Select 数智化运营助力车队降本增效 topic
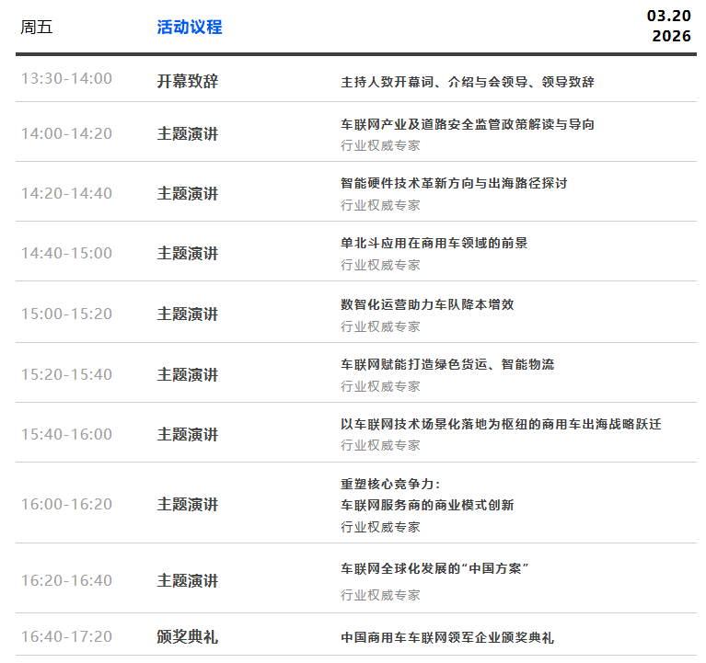The image size is (706, 663). tap(434, 304)
